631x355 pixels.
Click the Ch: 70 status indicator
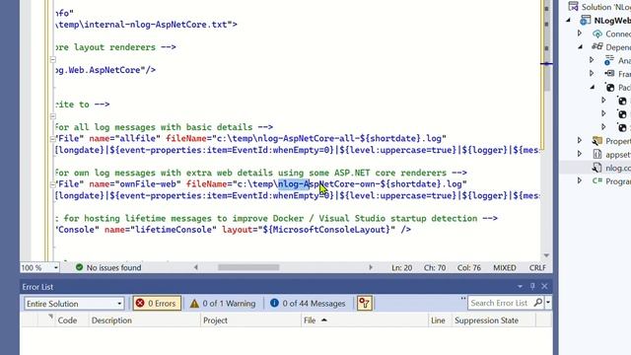pyautogui.click(x=435, y=267)
